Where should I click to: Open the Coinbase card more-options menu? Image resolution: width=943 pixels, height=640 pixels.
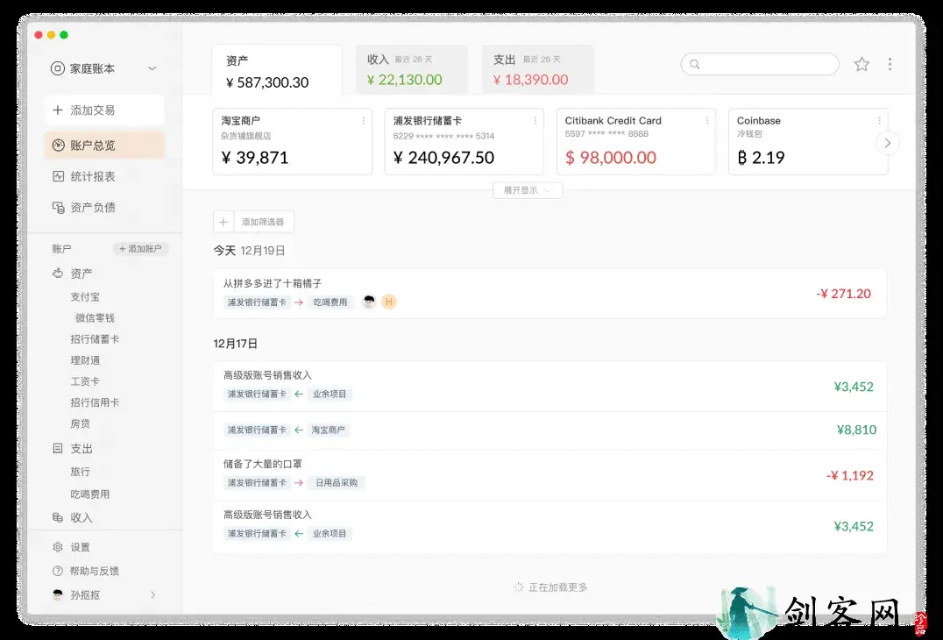pos(879,121)
